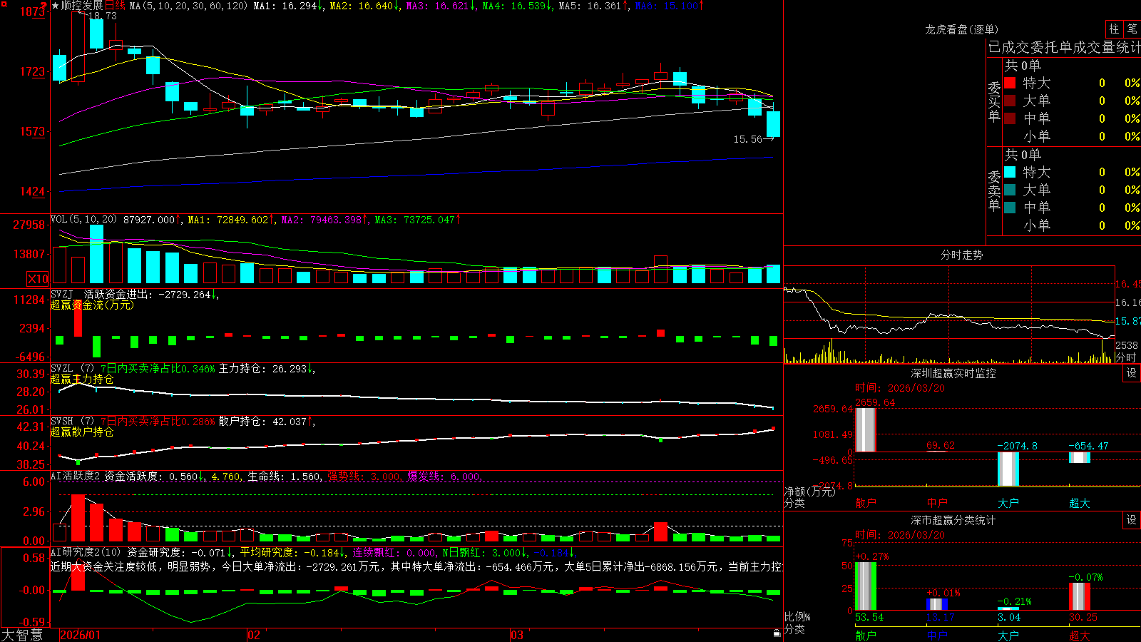Click the cyan 特大 sell order swatch

click(x=1010, y=172)
